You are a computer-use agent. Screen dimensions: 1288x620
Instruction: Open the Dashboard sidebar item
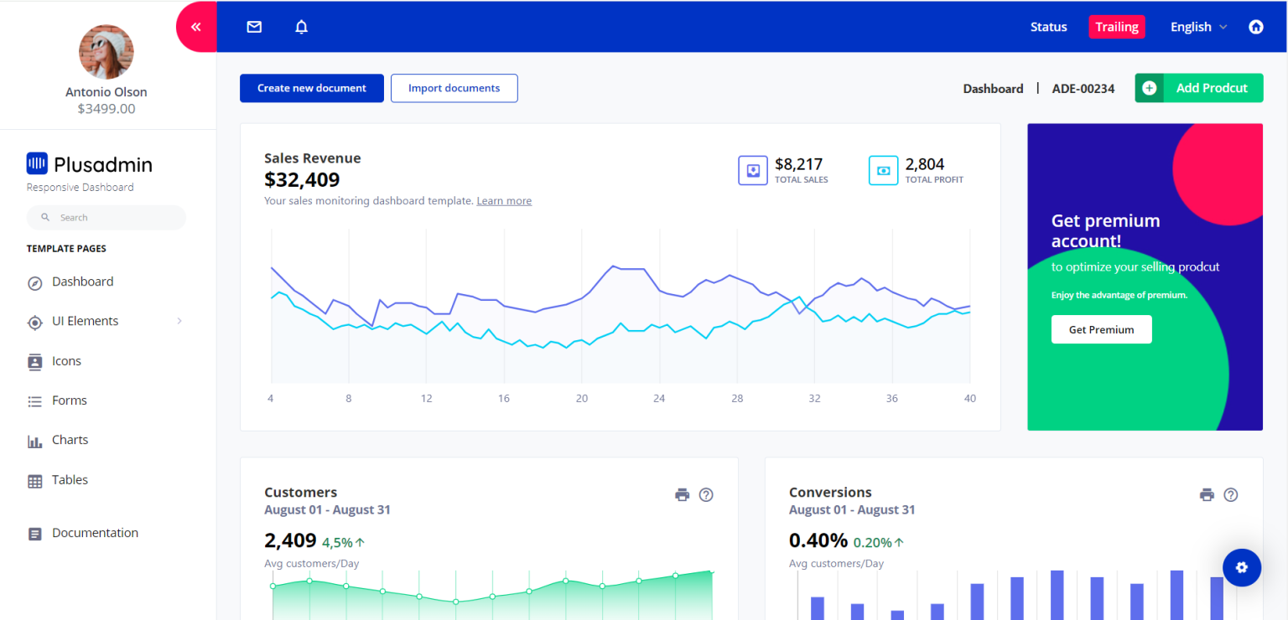pyautogui.click(x=81, y=282)
